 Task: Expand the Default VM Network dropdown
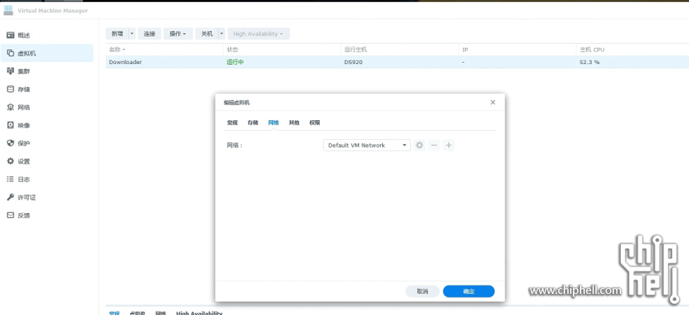(x=367, y=146)
